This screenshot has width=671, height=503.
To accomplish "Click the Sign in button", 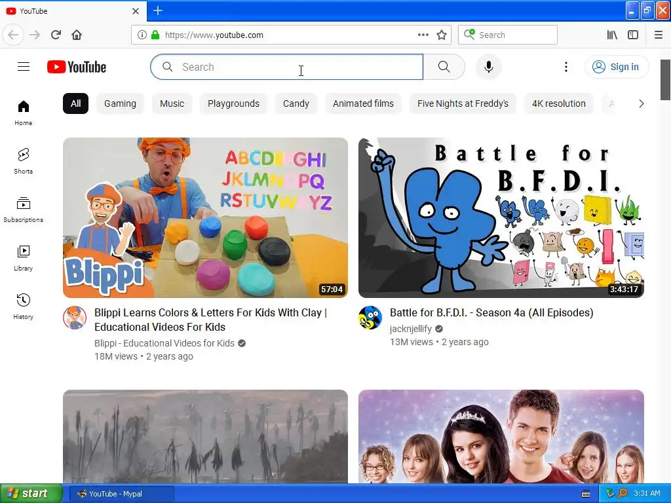I will pos(617,67).
